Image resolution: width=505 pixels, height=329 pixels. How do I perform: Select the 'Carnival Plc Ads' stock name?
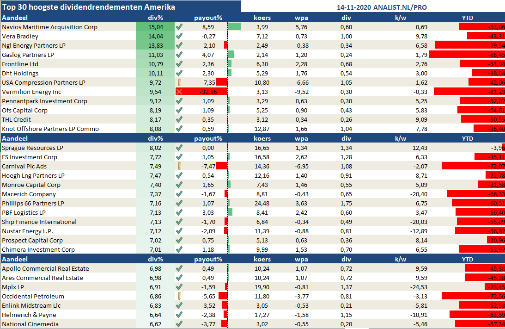[24, 167]
